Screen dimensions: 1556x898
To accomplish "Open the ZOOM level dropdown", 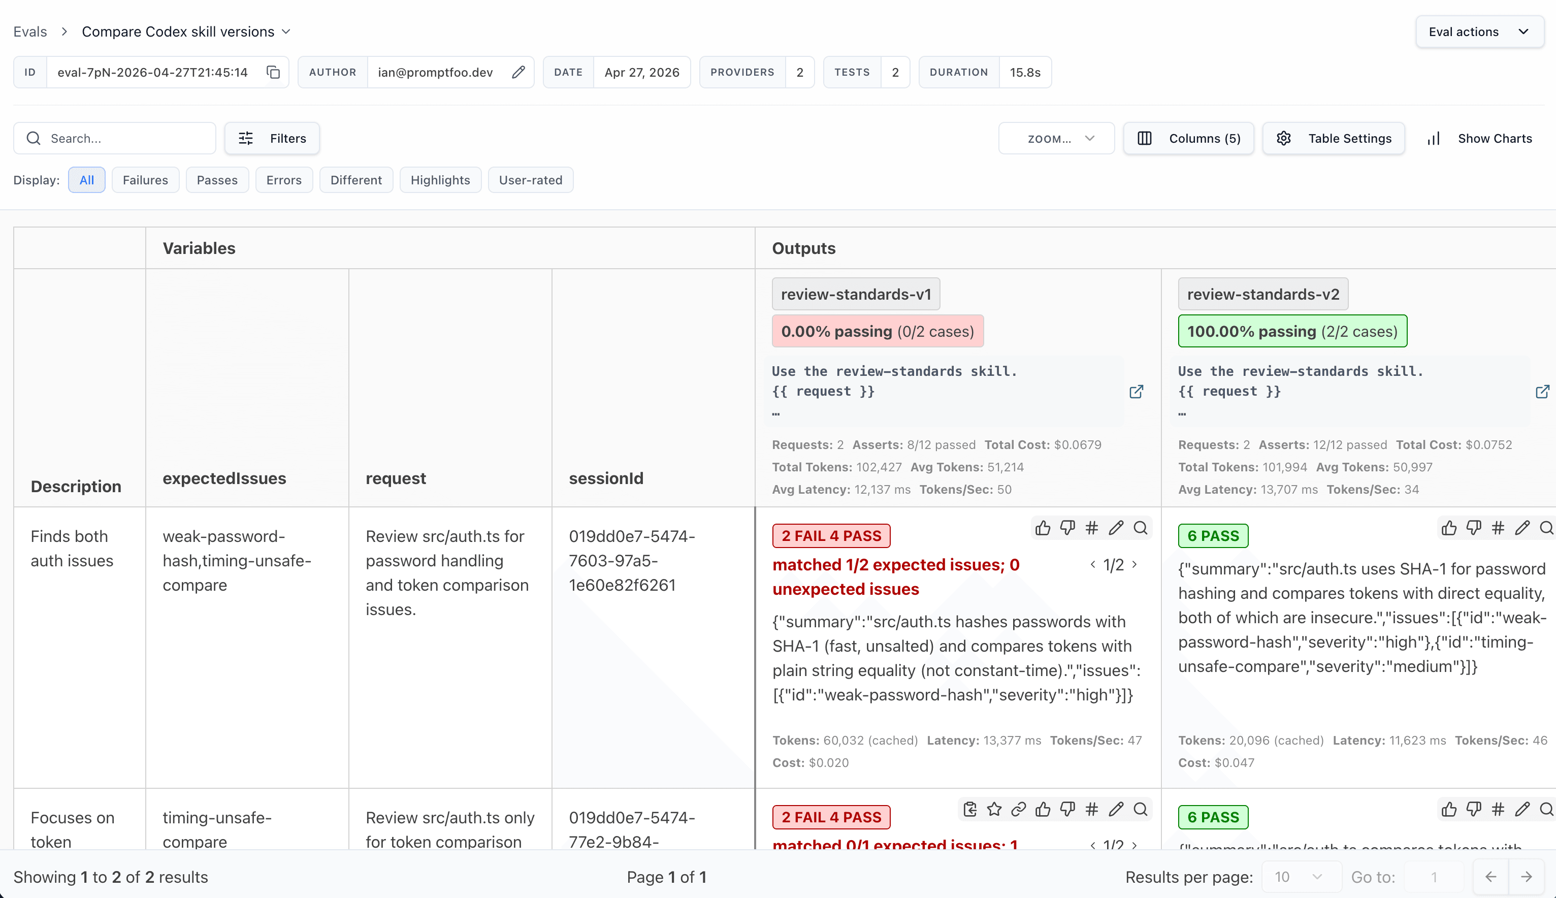I will pos(1056,138).
